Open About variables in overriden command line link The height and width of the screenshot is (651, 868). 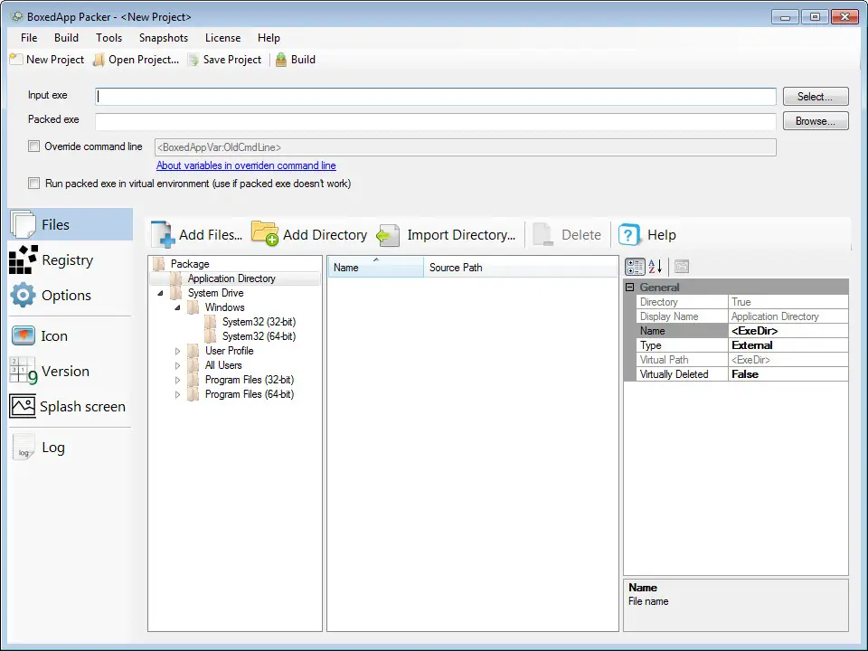pyautogui.click(x=246, y=165)
